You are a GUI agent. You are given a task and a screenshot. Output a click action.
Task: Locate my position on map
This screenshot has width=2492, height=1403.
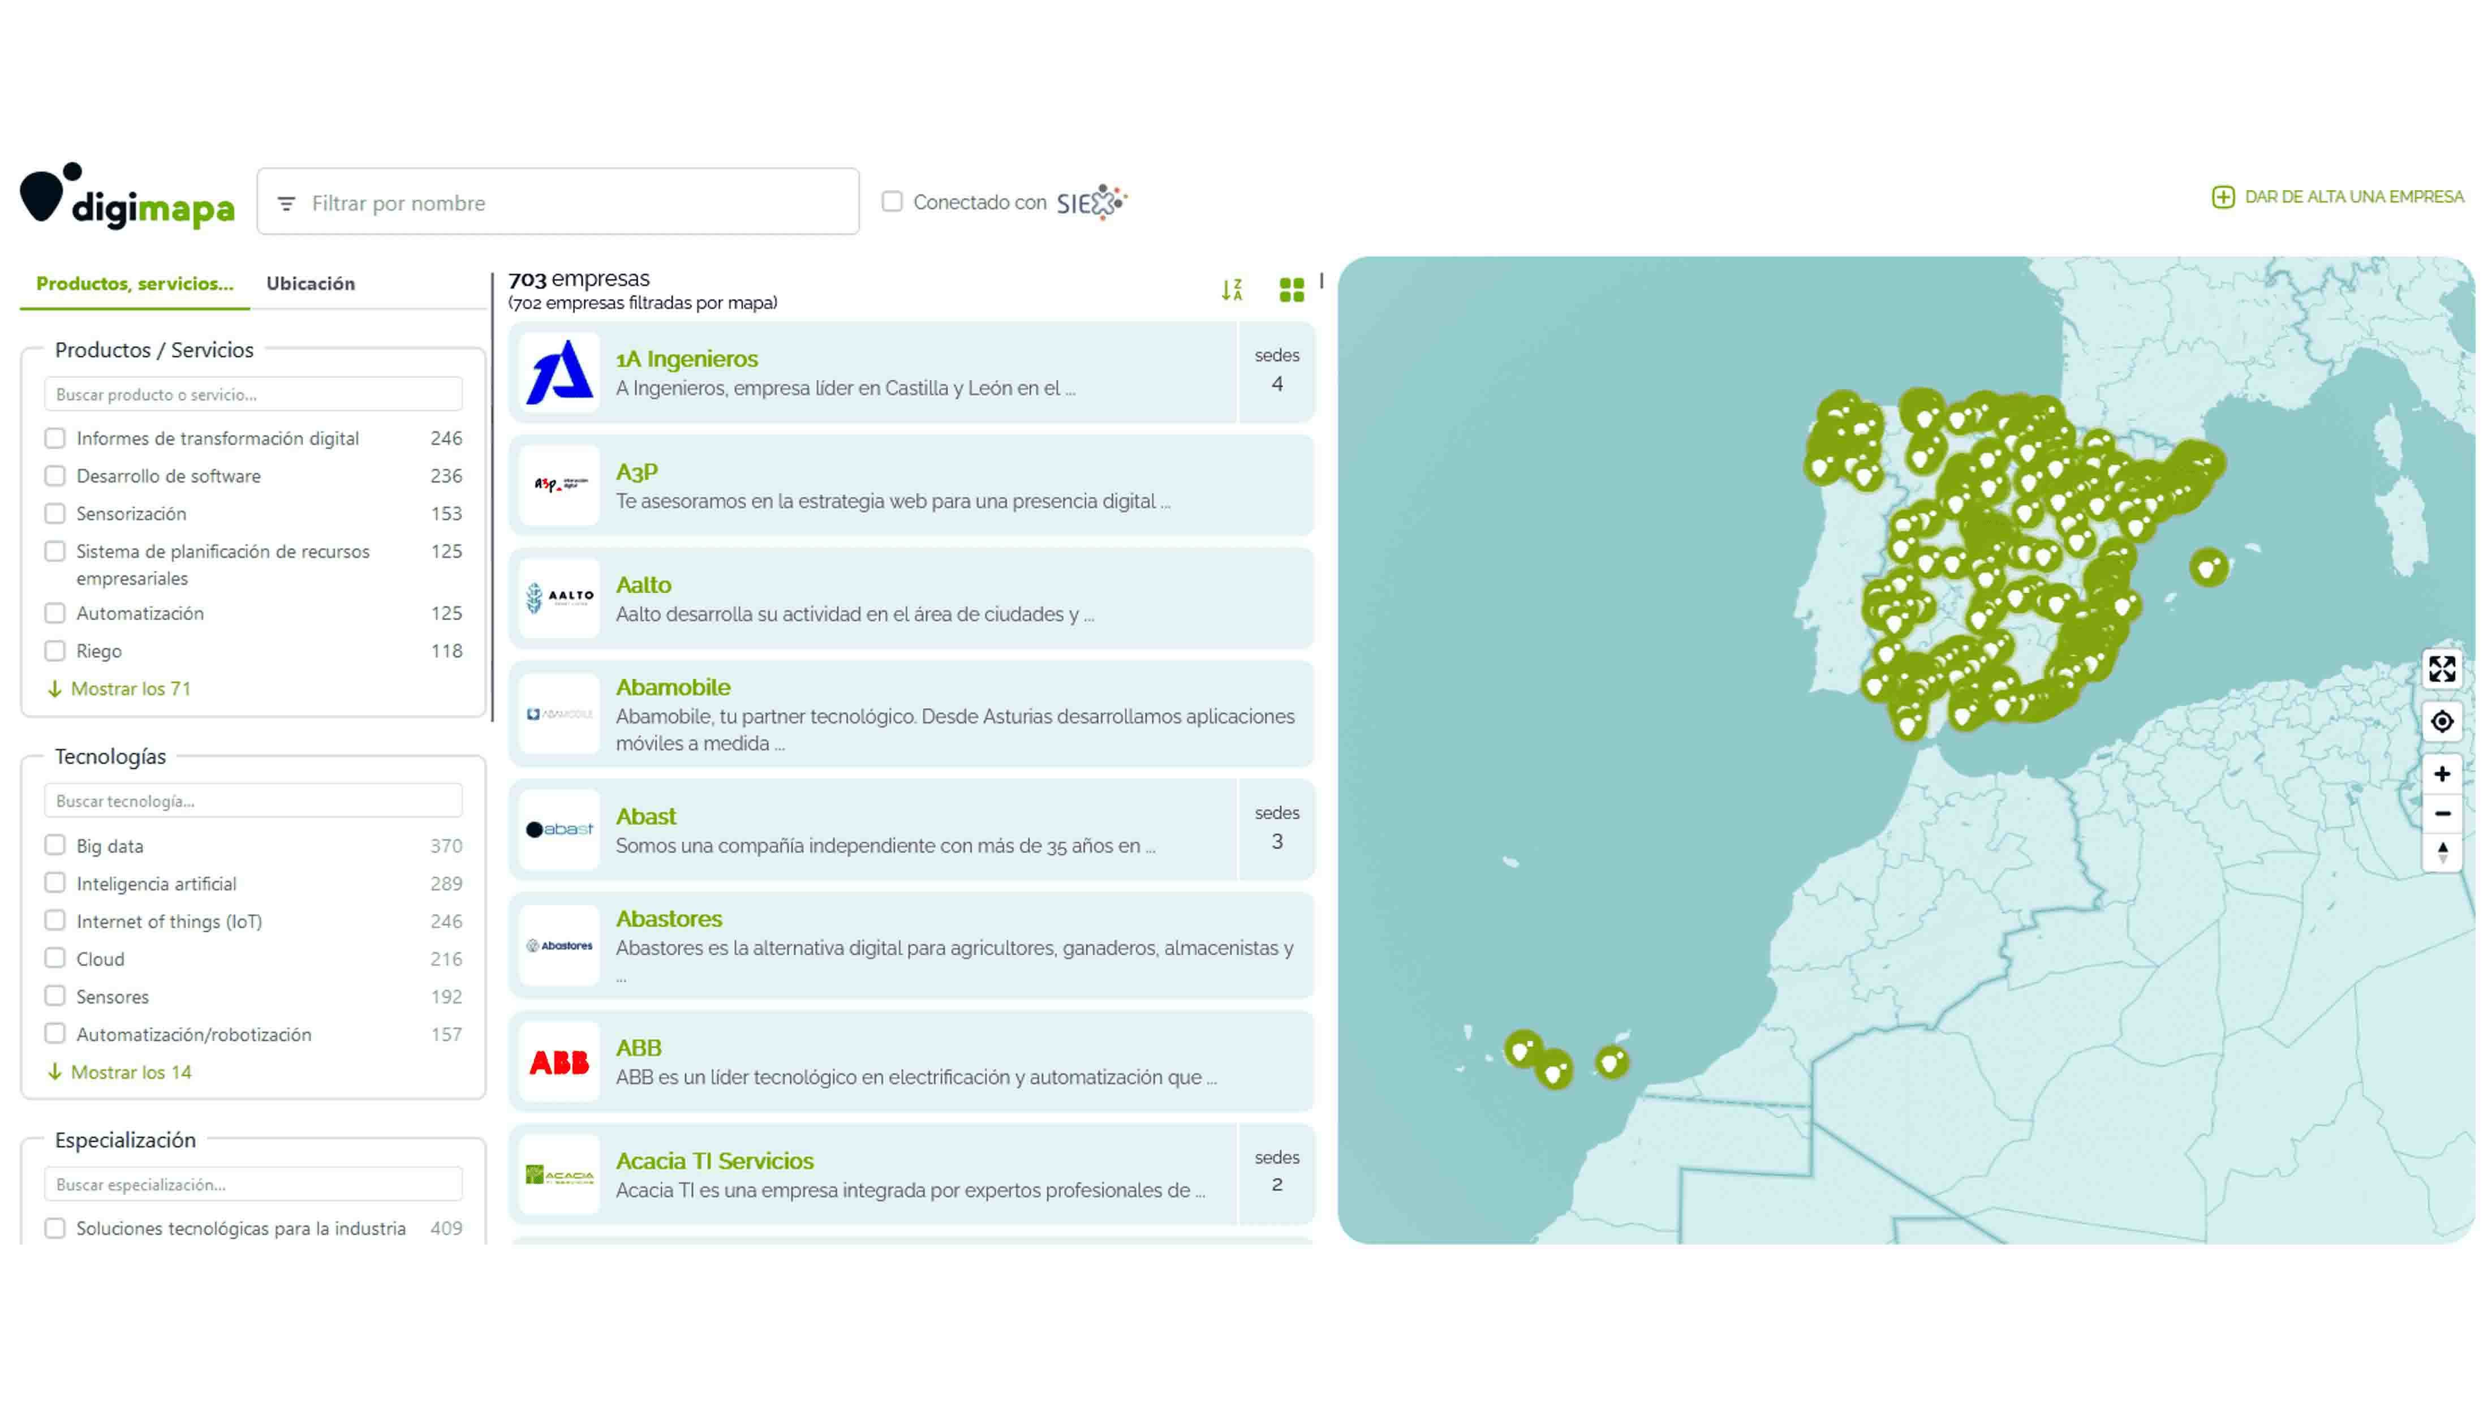[x=2442, y=721]
